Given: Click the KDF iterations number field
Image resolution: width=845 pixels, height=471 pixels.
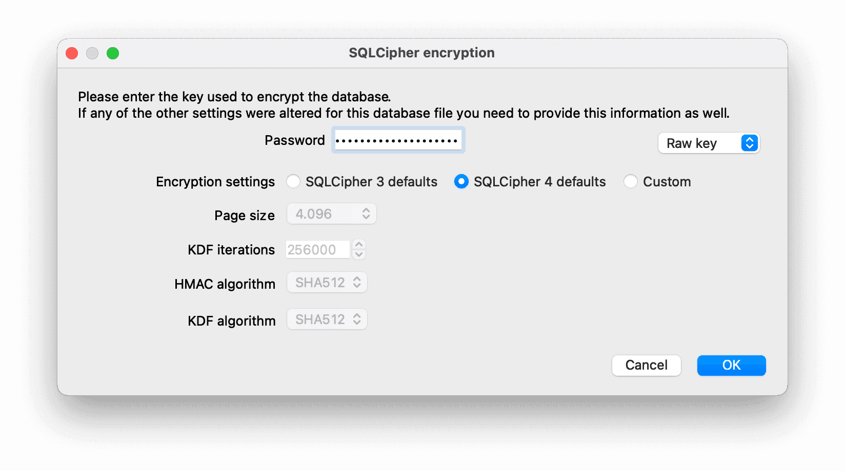Looking at the screenshot, I should point(317,250).
